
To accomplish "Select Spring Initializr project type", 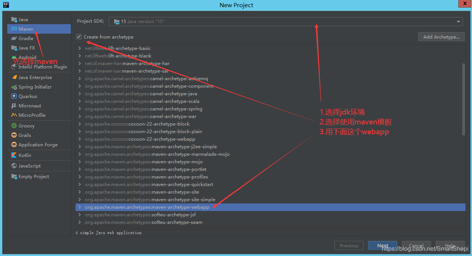I will [39, 87].
